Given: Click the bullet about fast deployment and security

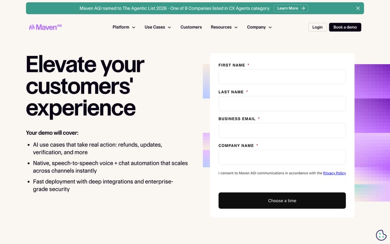Looking at the screenshot, I should (103, 185).
